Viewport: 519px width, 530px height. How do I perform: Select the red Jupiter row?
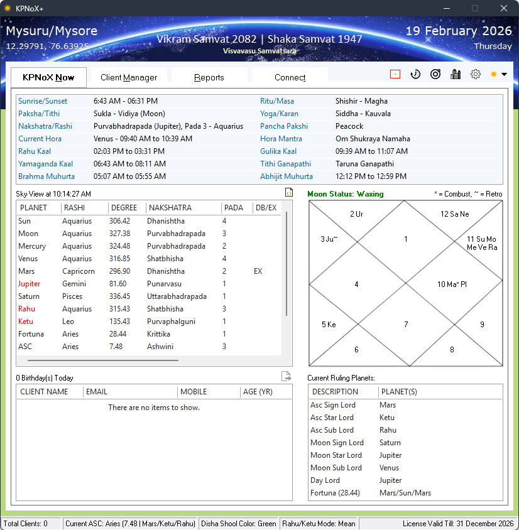pyautogui.click(x=149, y=284)
